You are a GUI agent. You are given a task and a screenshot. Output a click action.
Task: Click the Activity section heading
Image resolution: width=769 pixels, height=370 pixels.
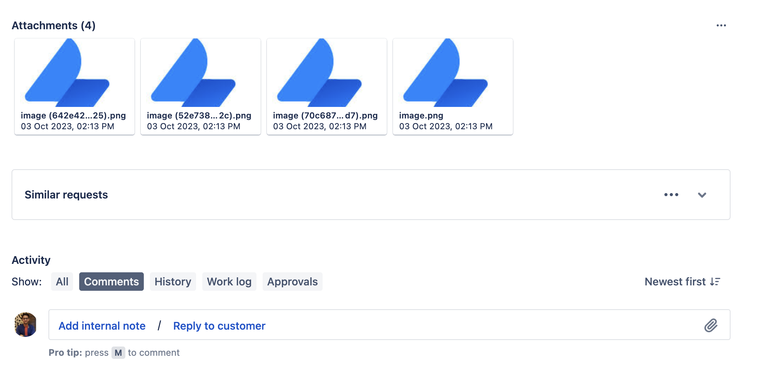[x=31, y=260]
